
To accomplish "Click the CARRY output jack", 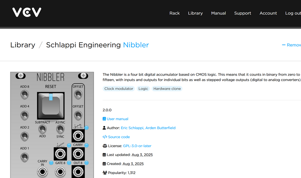I will pyautogui.click(x=78, y=154).
